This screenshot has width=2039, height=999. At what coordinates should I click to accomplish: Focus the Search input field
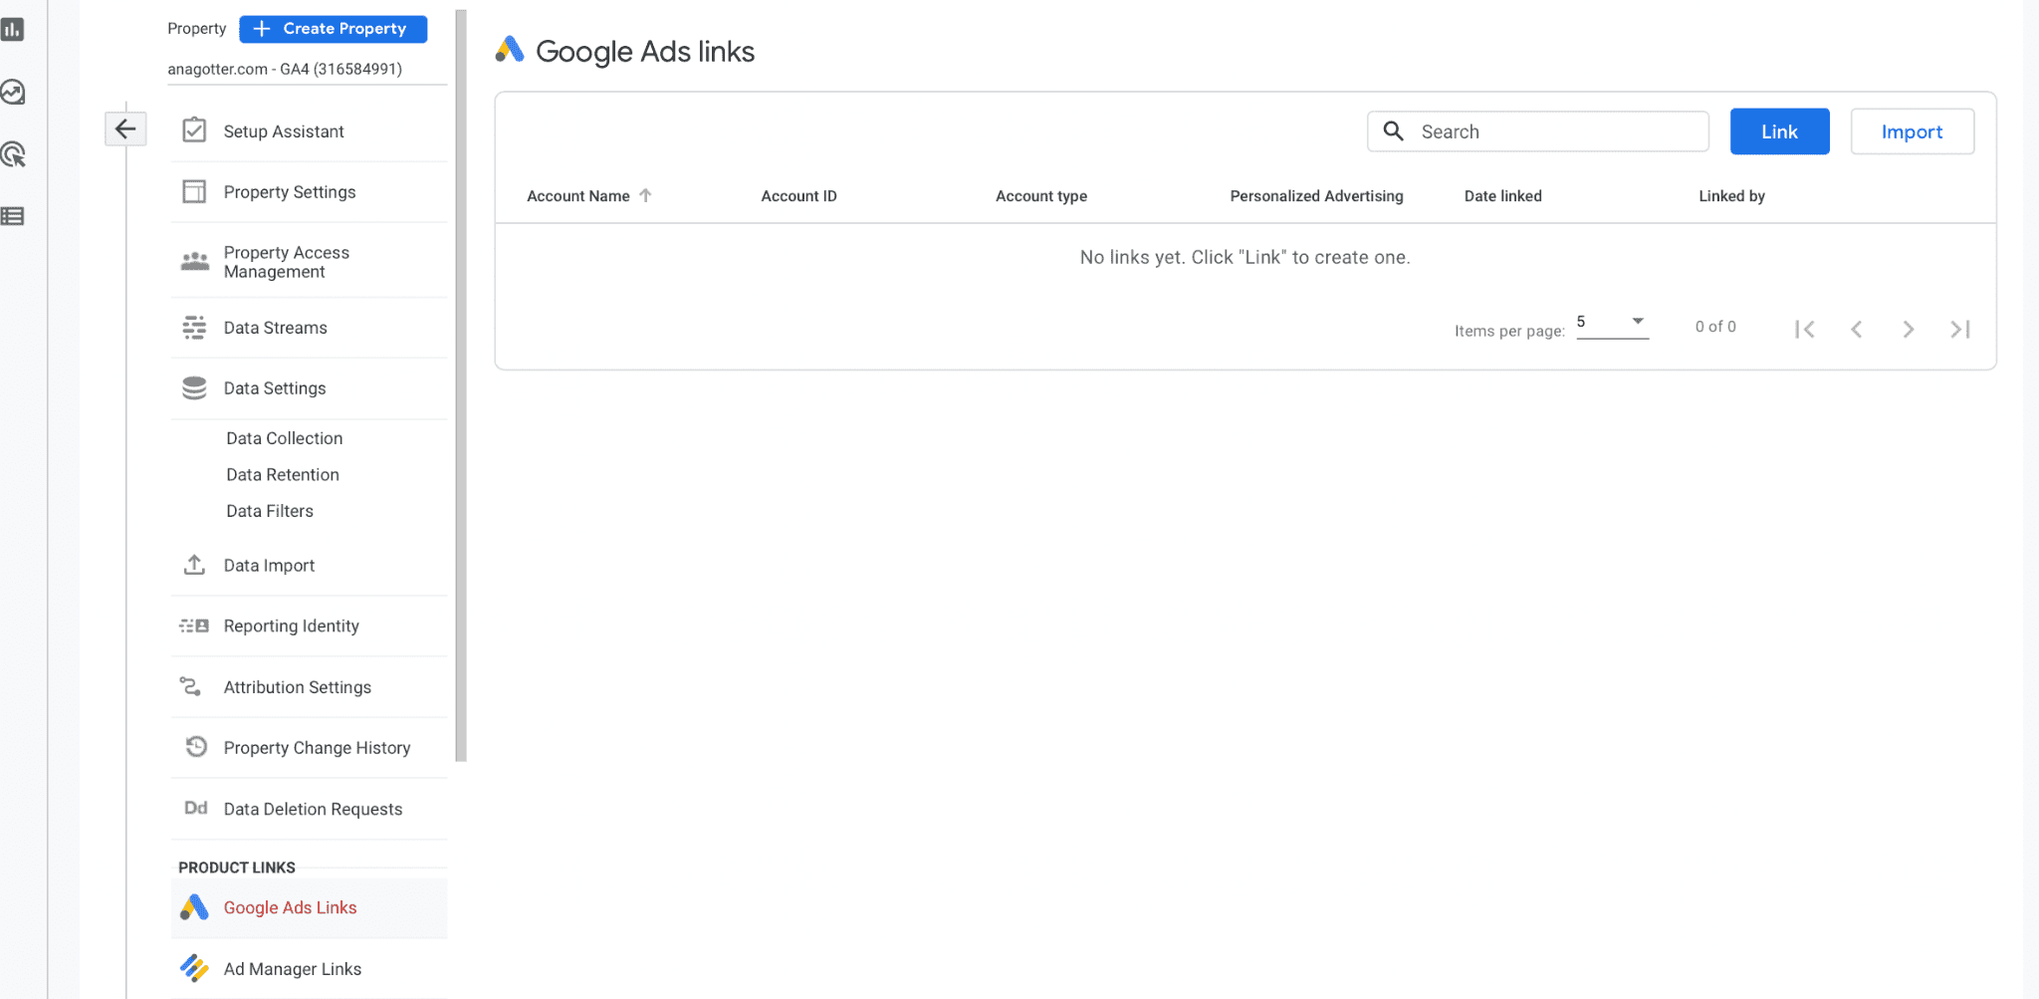coord(1538,131)
